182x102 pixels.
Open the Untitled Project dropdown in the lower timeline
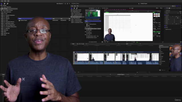click(x=121, y=75)
